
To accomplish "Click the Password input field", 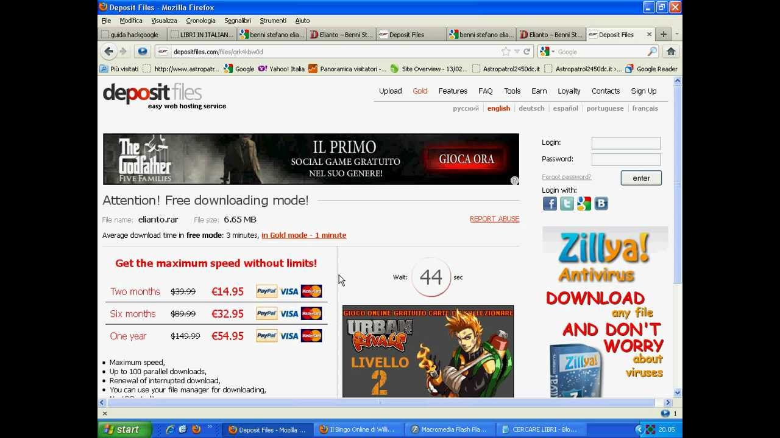I will pyautogui.click(x=626, y=159).
